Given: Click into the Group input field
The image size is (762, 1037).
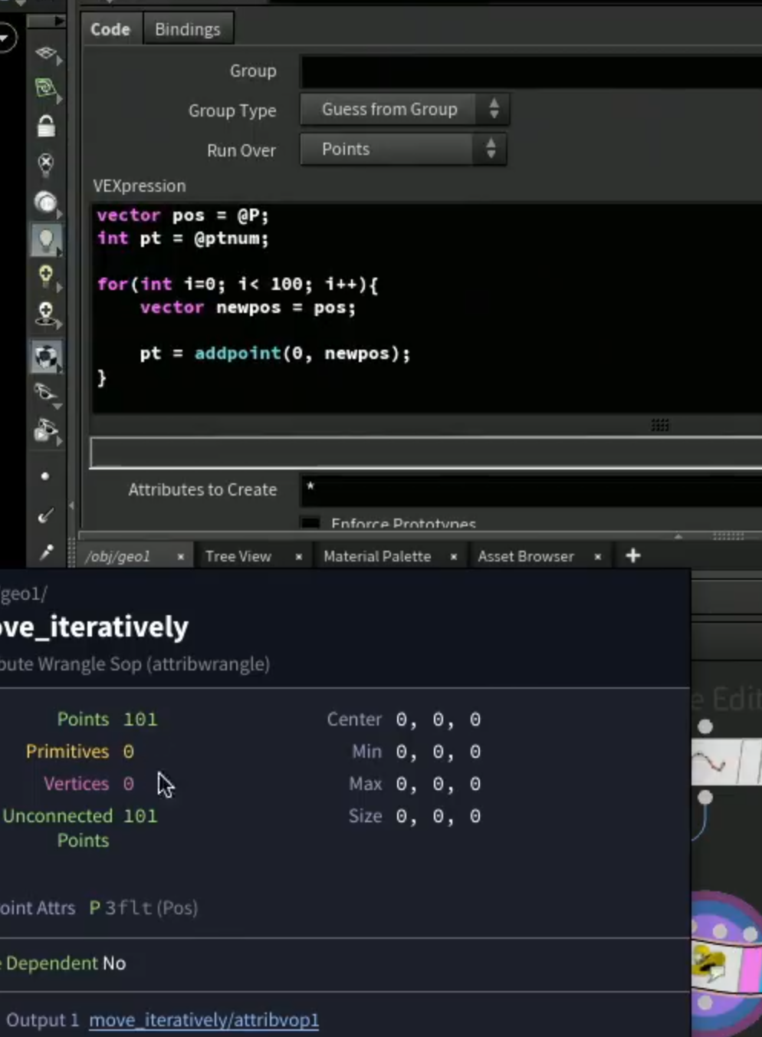Looking at the screenshot, I should [530, 71].
